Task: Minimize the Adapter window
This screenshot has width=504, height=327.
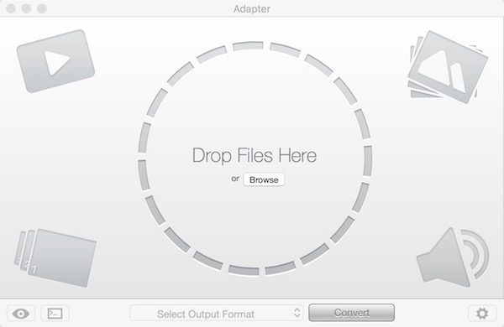Action: [x=26, y=8]
